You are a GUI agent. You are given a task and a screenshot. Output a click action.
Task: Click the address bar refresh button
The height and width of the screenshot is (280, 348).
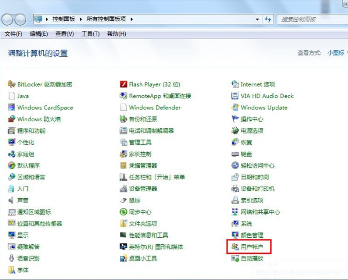(268, 19)
